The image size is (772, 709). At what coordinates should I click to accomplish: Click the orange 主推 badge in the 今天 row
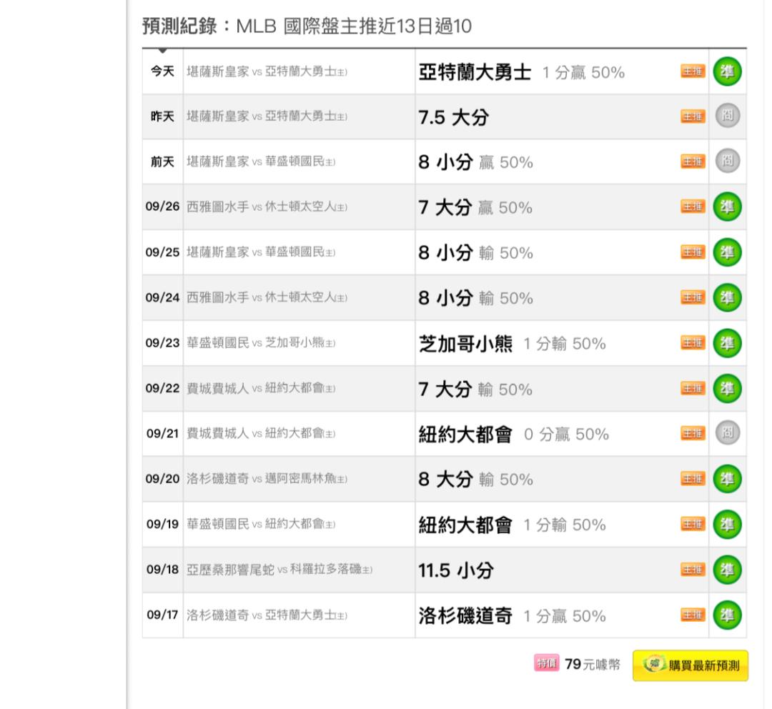(693, 71)
